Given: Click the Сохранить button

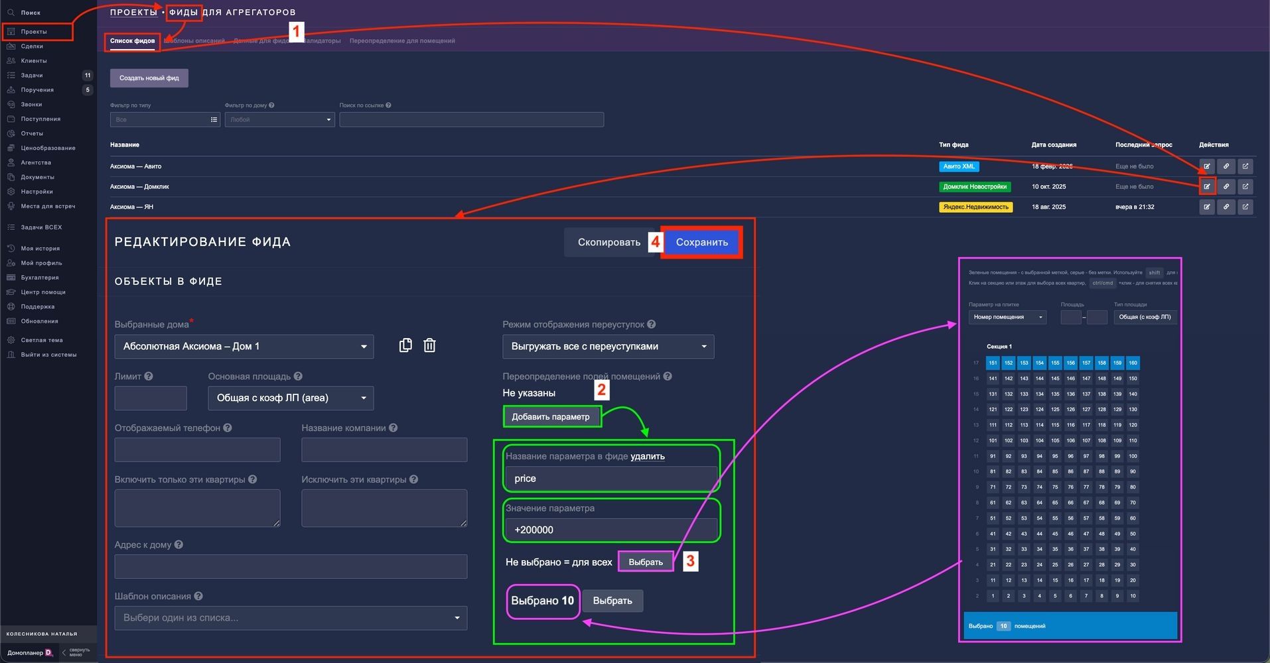Looking at the screenshot, I should click(701, 242).
